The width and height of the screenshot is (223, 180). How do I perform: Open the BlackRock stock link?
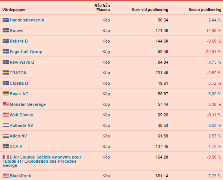pyautogui.click(x=20, y=176)
